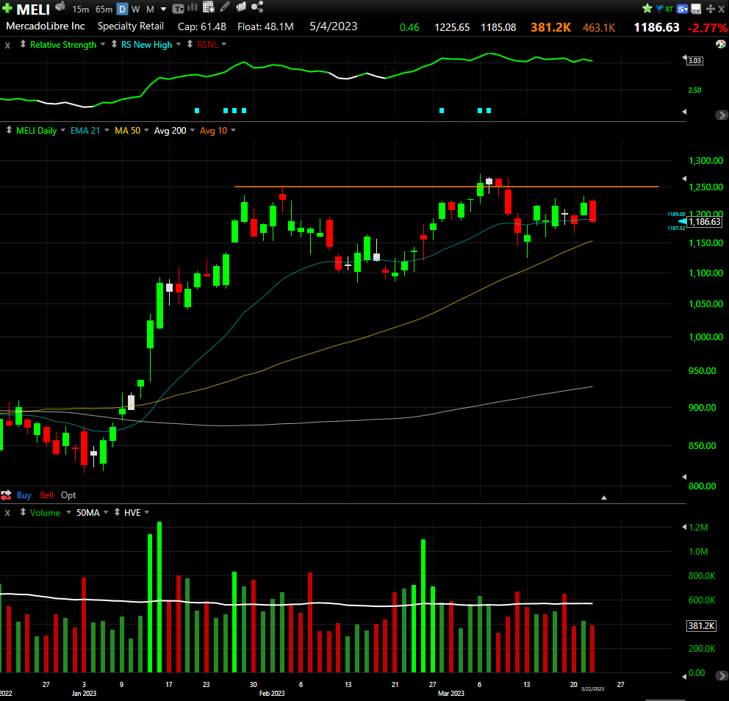
Task: Expand the 50MA dropdown arrow
Action: click(x=106, y=512)
